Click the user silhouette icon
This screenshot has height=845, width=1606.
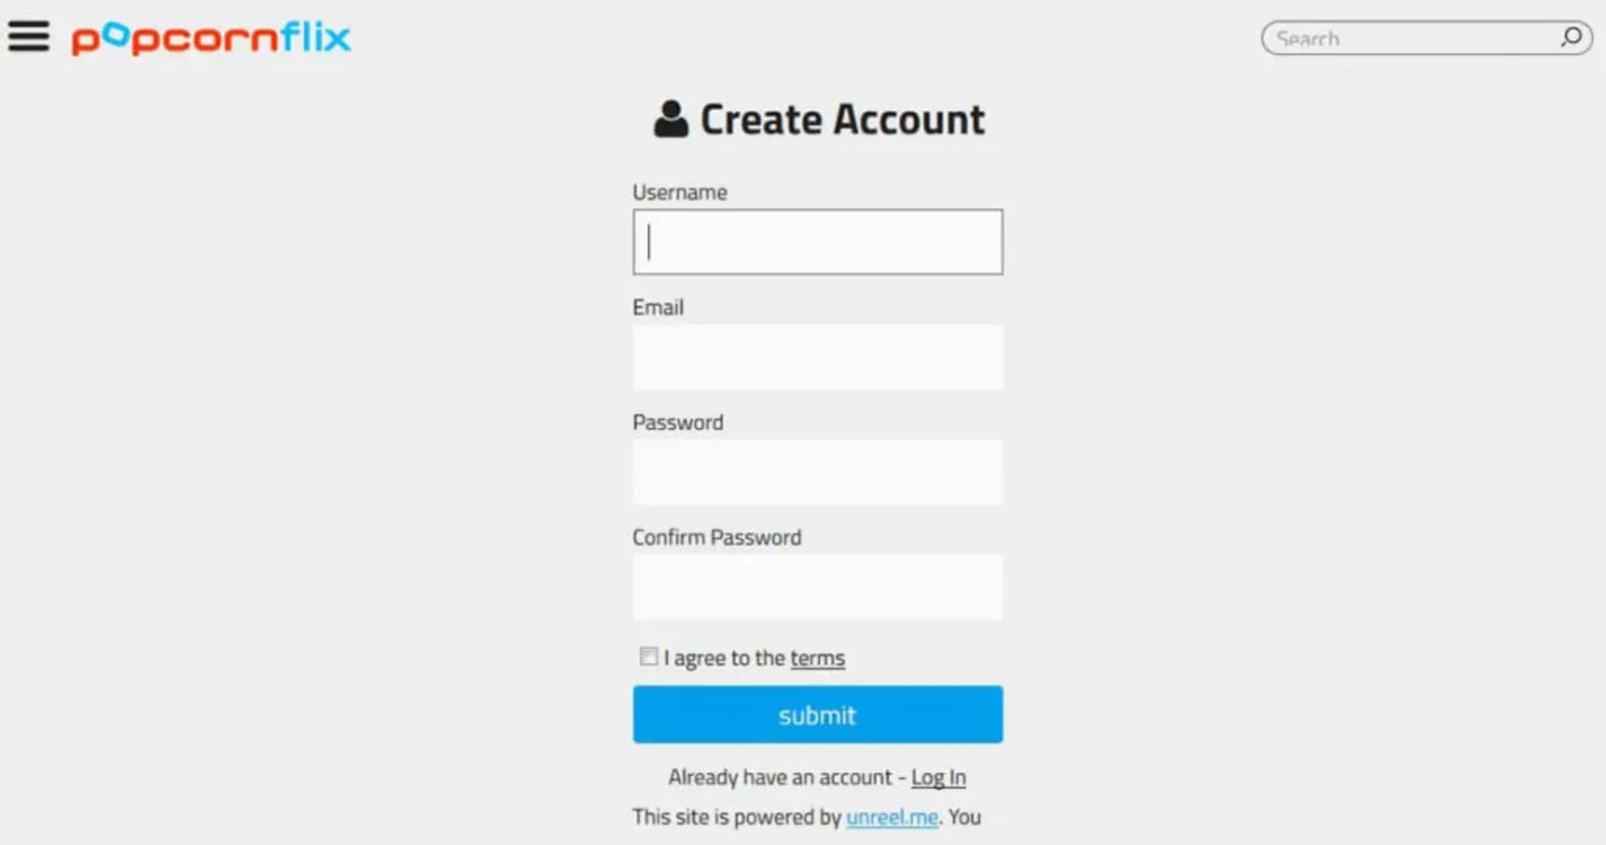[x=670, y=119]
